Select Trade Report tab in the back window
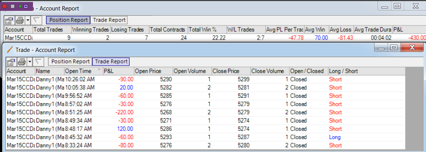 click(109, 20)
